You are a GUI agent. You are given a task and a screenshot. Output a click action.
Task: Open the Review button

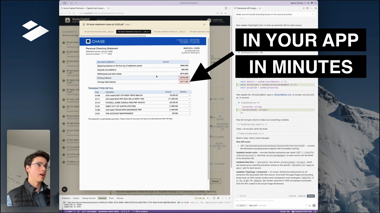pos(311,196)
